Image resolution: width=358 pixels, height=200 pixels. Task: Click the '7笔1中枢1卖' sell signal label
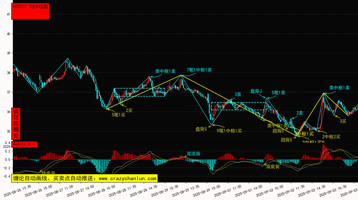coord(199,70)
